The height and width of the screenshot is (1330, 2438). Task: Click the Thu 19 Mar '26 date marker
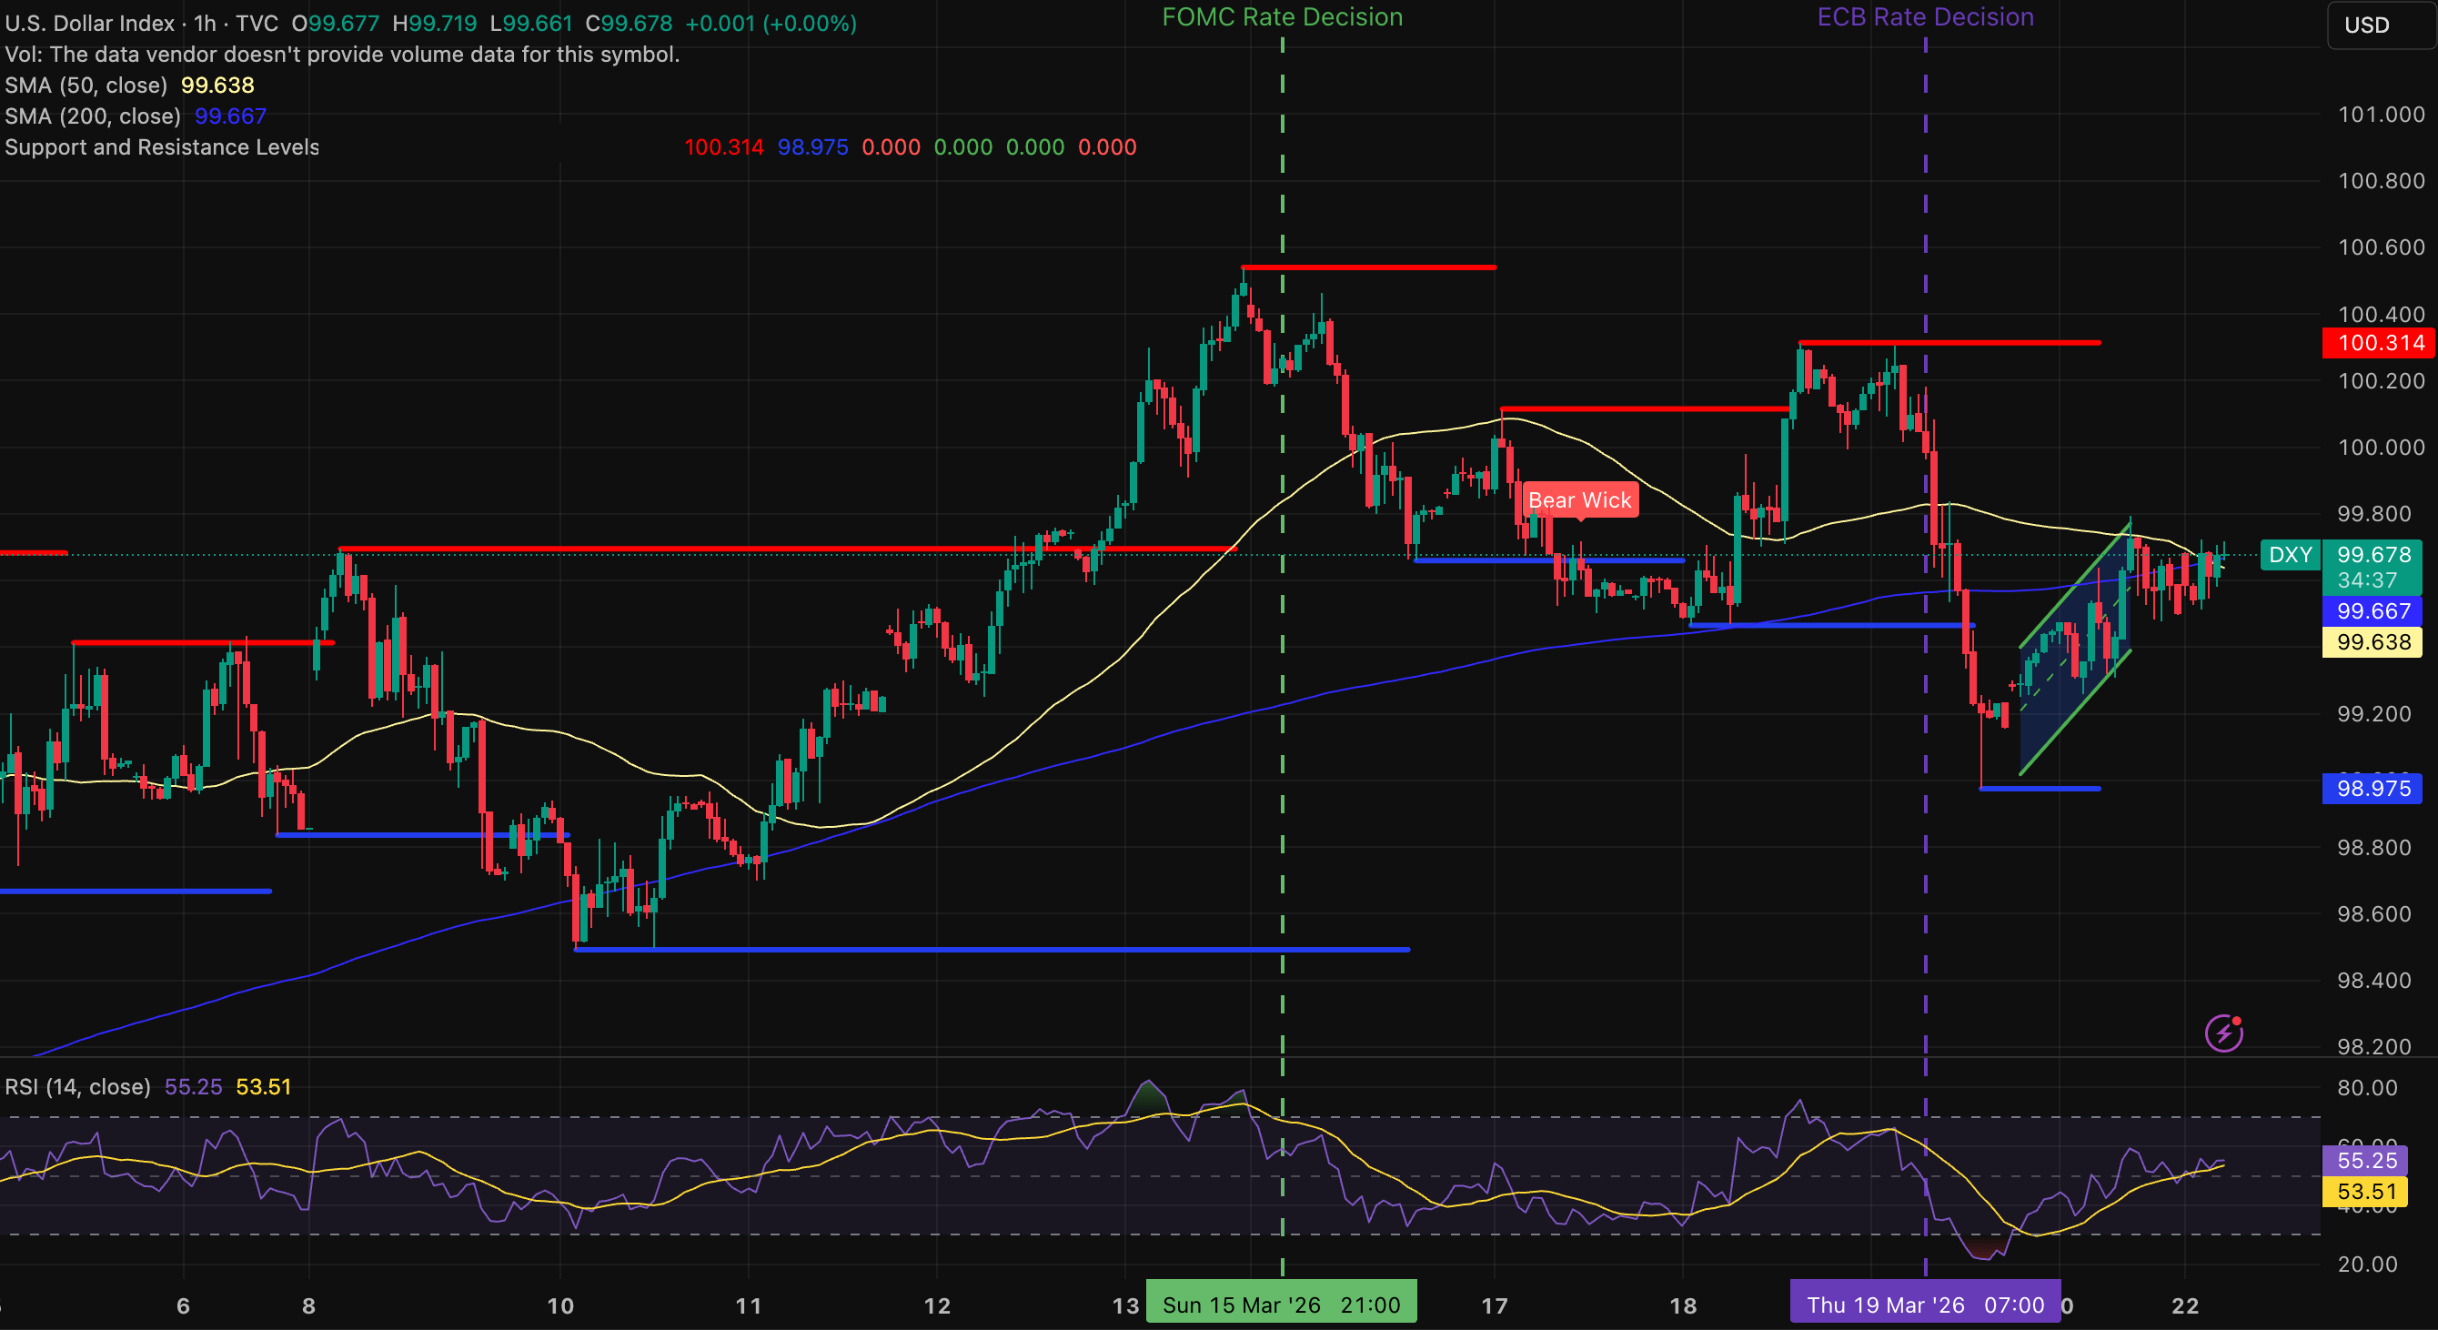click(x=1924, y=1305)
